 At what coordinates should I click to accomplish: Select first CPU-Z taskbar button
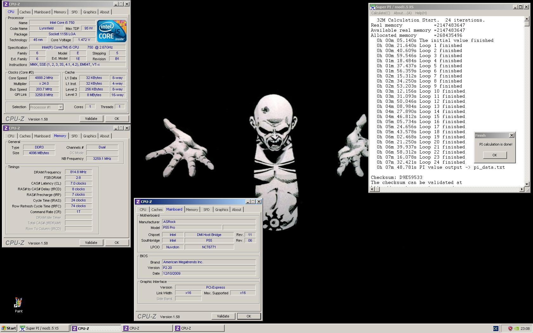(x=95, y=328)
